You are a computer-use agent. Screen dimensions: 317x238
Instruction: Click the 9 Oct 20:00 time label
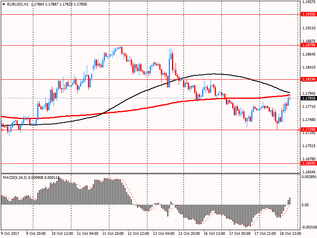(36, 234)
